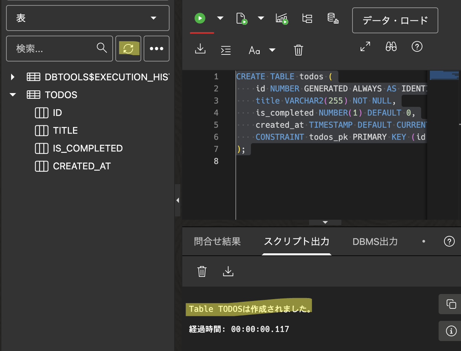Switch to the 問合せ結果 tab
461x351 pixels.
coord(218,242)
